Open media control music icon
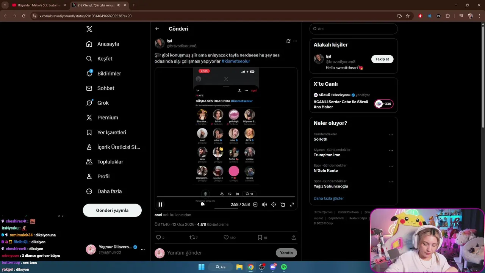485x273 pixels. 461,16
